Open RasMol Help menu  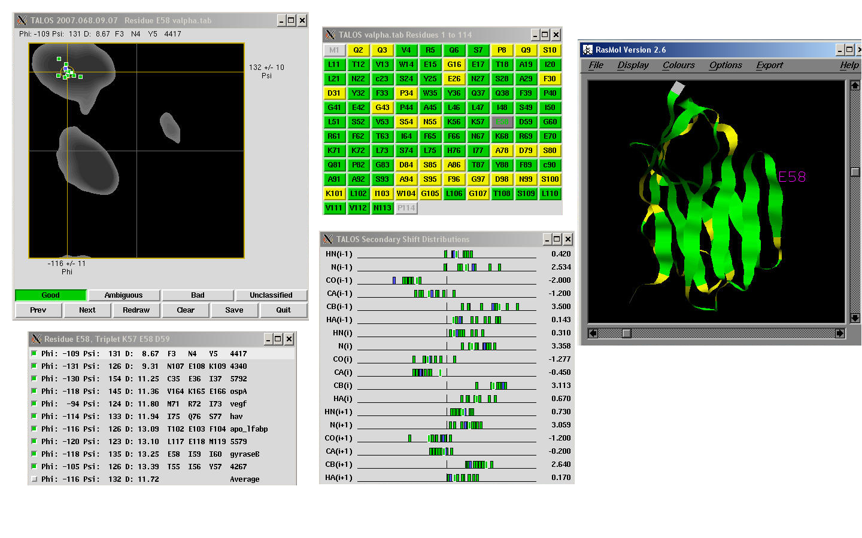849,65
